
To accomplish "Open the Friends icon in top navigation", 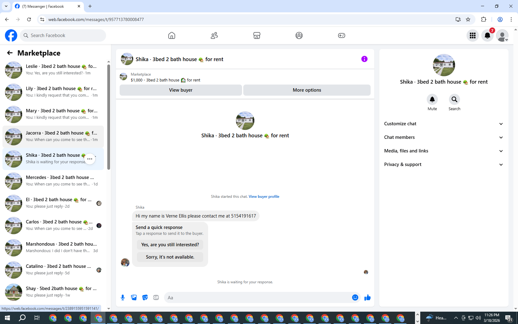I will 214,35.
